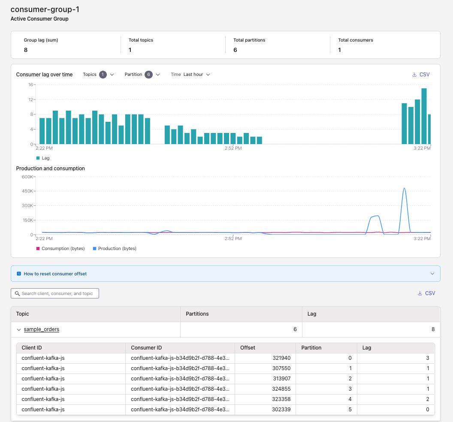Viewport: 453px width, 422px height.
Task: Download consumer lag chart CSV
Action: click(x=420, y=75)
